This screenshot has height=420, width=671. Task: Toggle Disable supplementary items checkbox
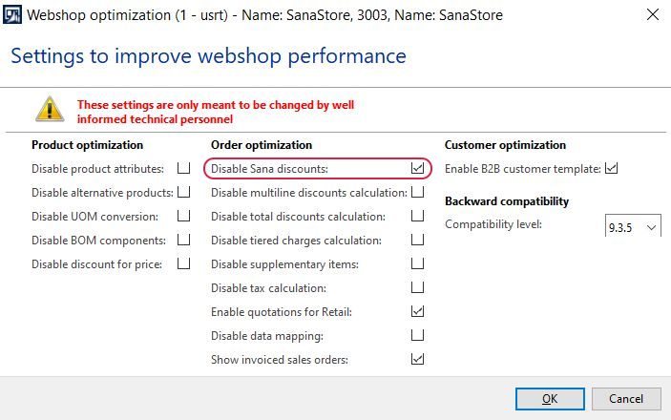pyautogui.click(x=417, y=263)
